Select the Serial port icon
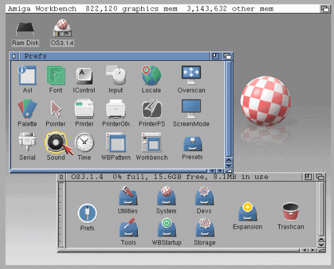The image size is (334, 269). coord(27,142)
